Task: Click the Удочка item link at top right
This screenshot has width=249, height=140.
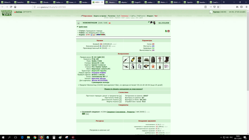Action: [x=216, y=12]
